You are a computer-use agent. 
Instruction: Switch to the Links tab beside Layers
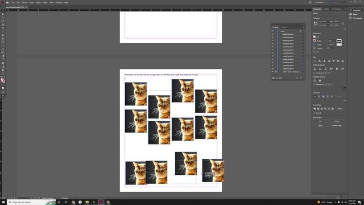tap(283, 27)
